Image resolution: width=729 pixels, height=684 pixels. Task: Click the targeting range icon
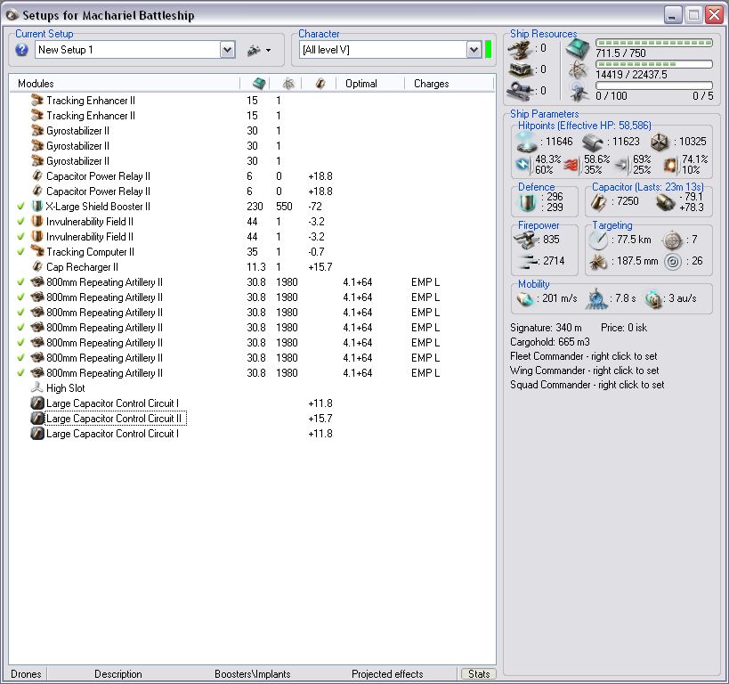[598, 240]
